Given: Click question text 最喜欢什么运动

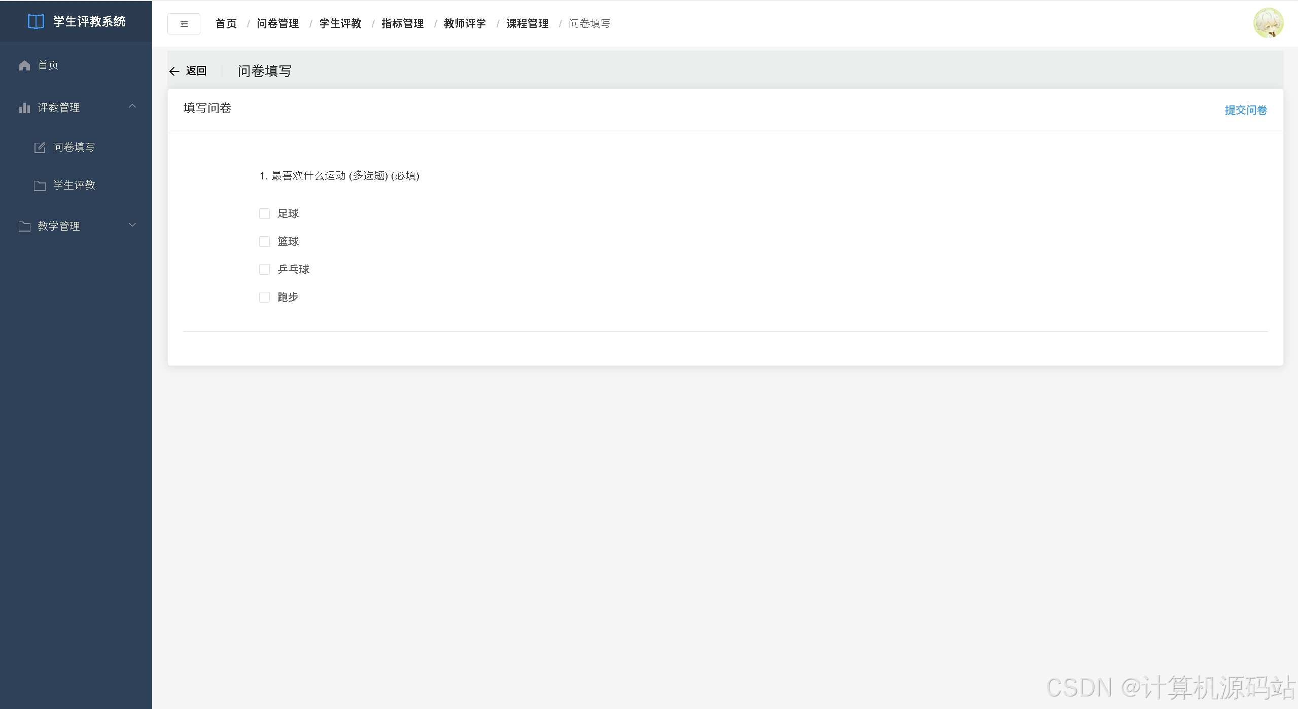Looking at the screenshot, I should tap(308, 176).
